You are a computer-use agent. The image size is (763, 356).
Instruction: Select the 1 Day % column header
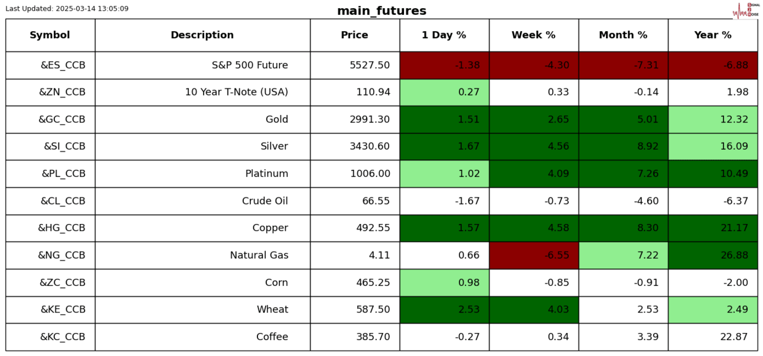444,35
